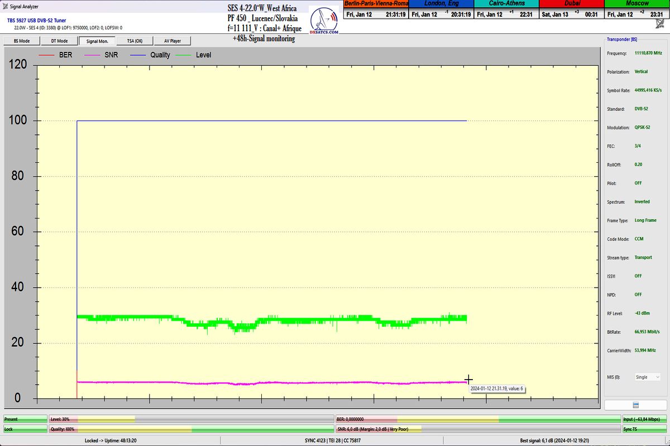Click the Frequency value 11110,870 MHz
Image resolution: width=670 pixels, height=446 pixels.
(x=648, y=53)
